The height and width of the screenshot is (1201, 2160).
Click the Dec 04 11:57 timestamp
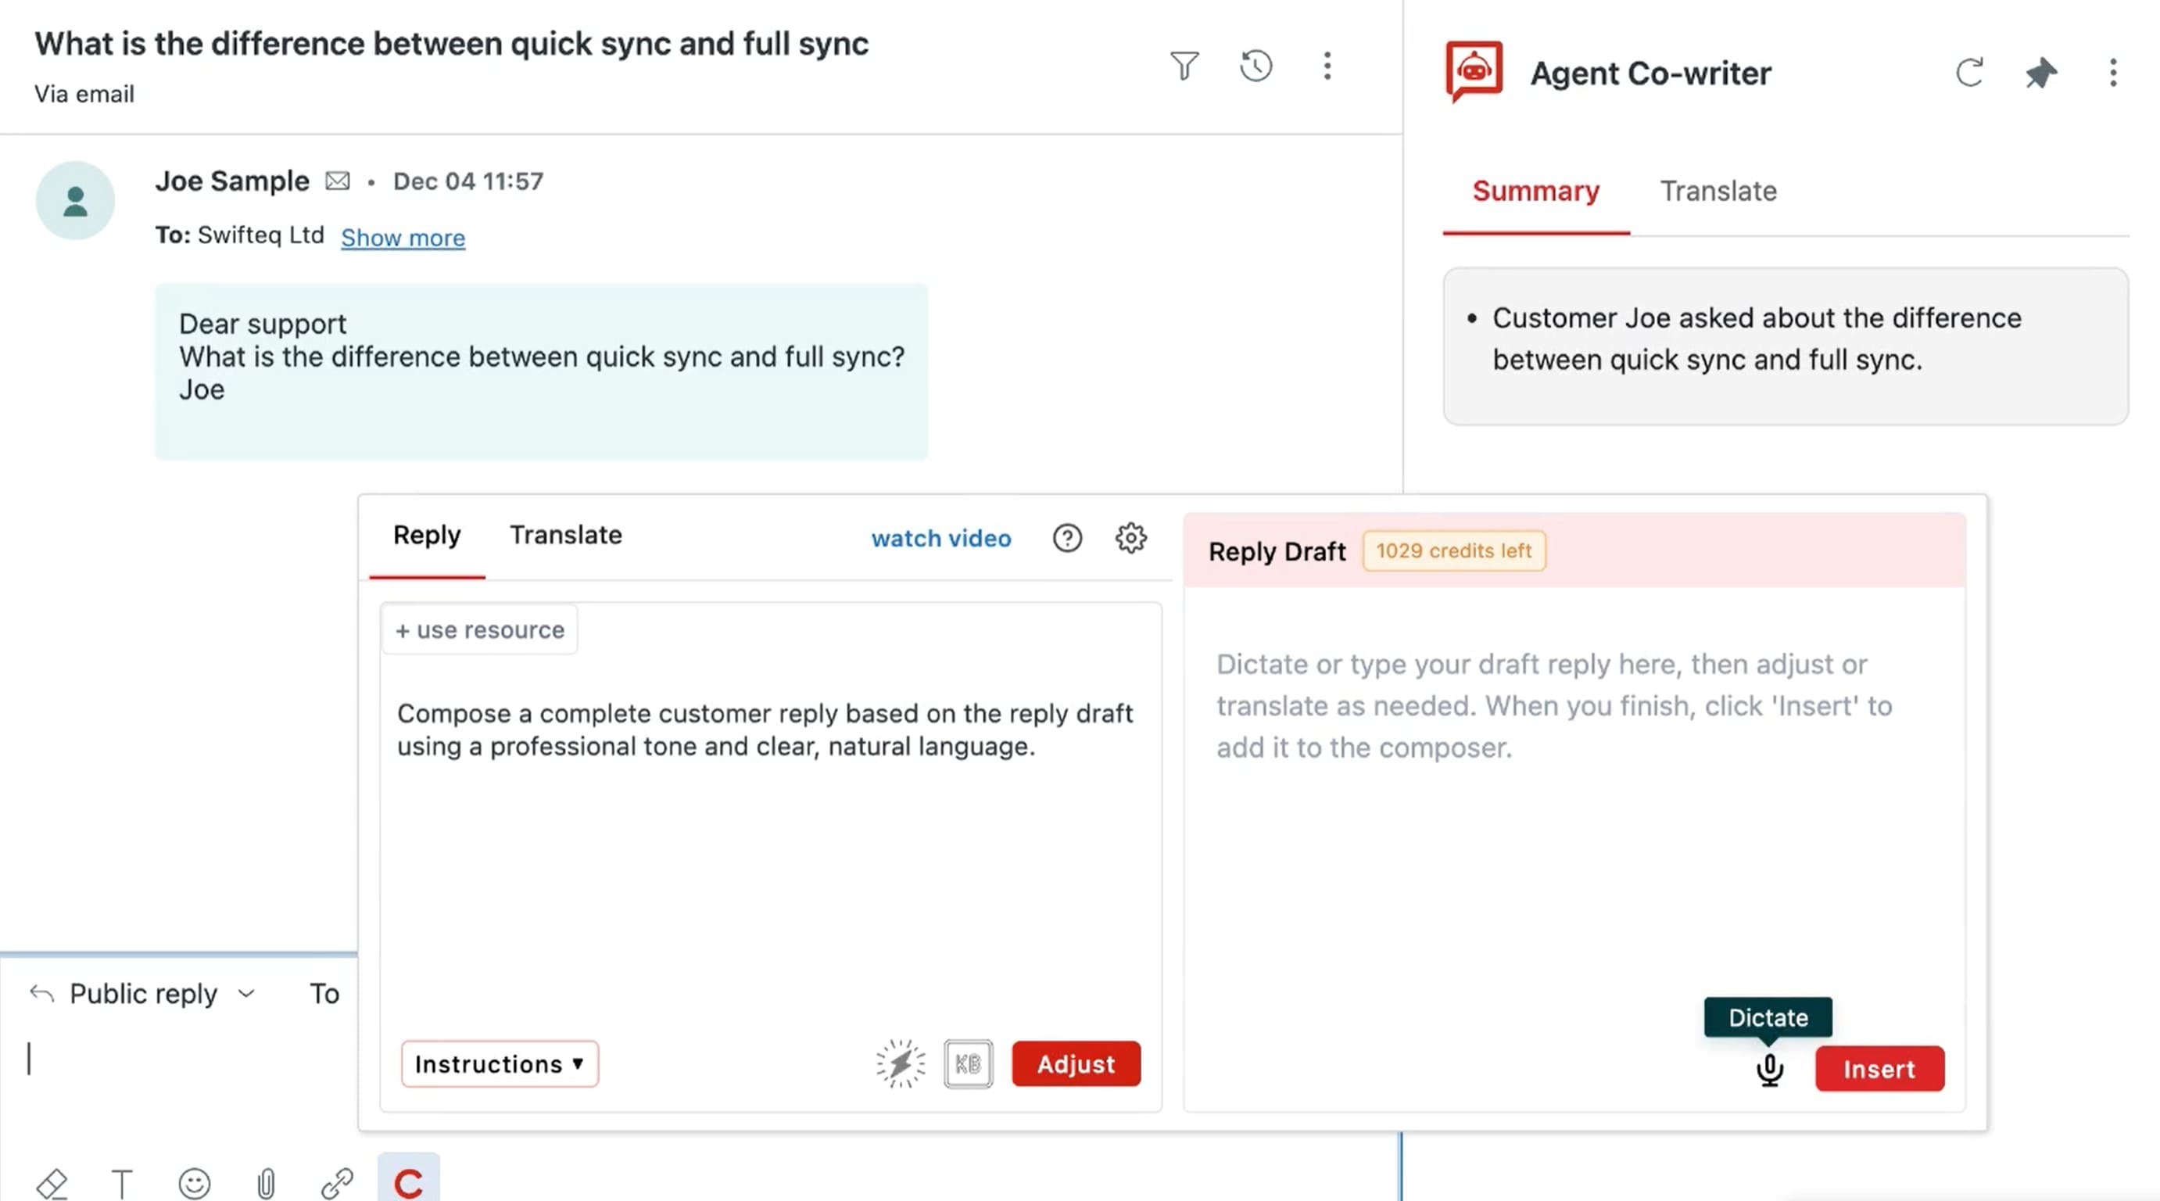[x=468, y=181]
